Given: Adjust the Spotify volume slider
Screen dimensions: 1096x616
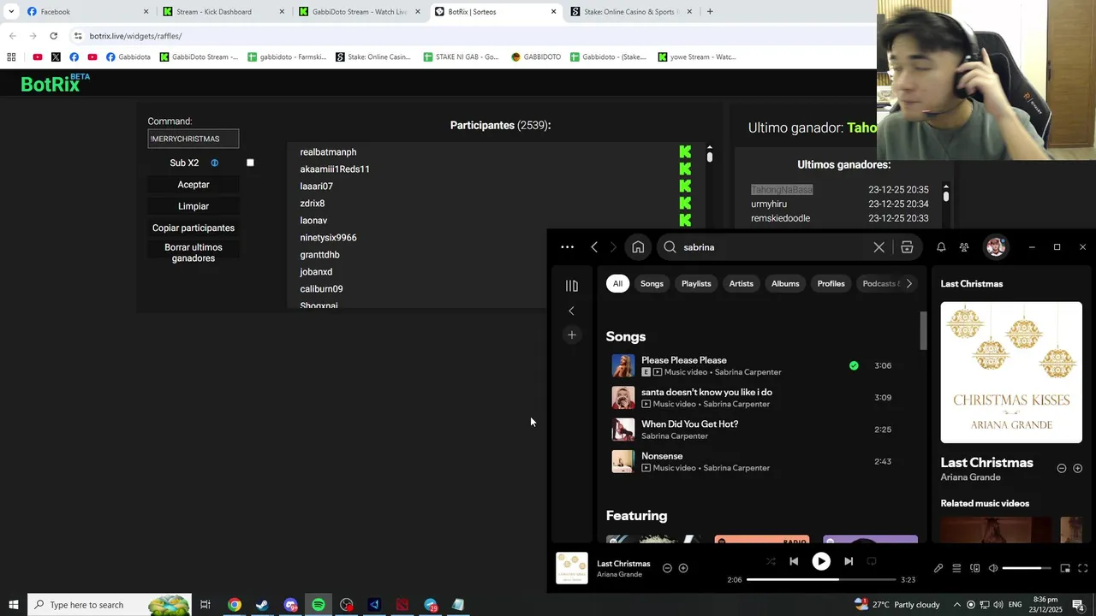Looking at the screenshot, I should (x=1027, y=568).
